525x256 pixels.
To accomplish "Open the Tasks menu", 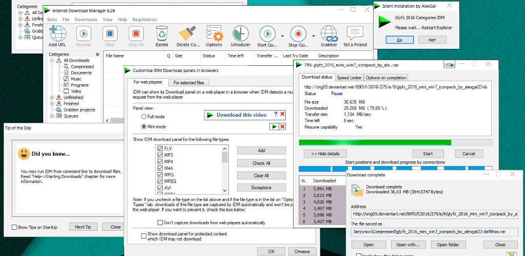I will click(x=52, y=20).
